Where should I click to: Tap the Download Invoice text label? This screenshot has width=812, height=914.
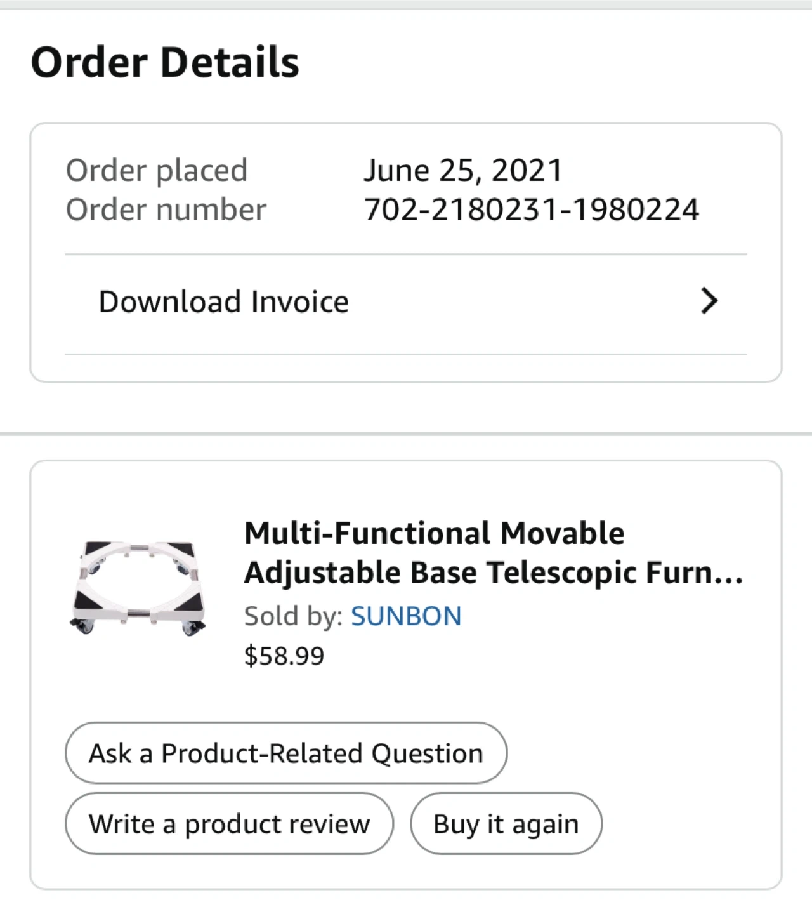click(x=223, y=302)
